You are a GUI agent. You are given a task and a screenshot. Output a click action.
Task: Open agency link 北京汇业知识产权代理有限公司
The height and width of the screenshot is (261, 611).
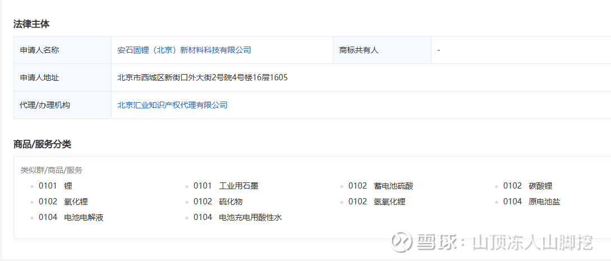click(x=172, y=105)
